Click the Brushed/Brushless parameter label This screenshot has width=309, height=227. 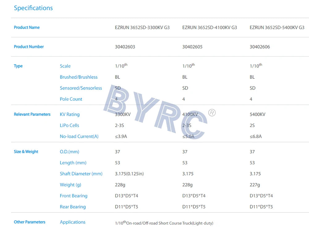click(79, 77)
